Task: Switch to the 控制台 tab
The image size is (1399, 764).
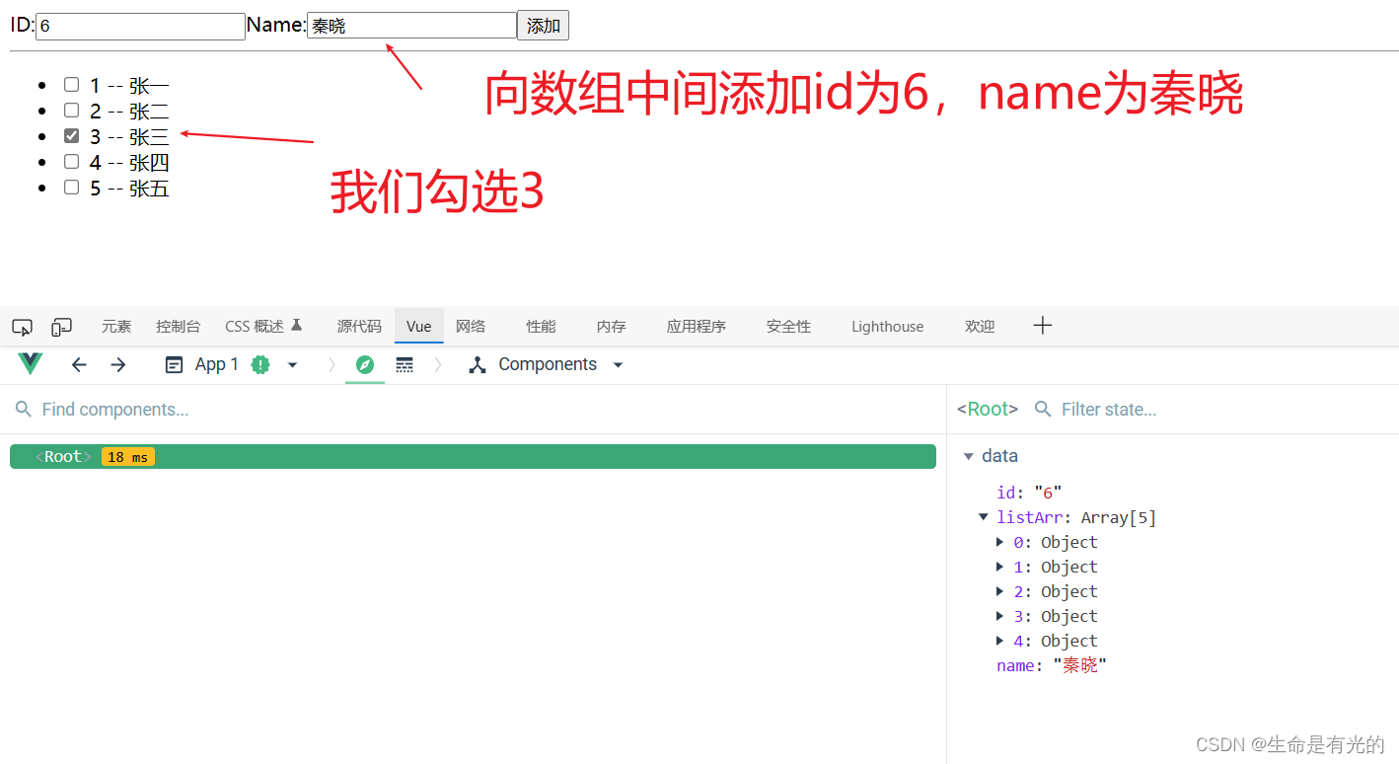Action: [x=179, y=327]
